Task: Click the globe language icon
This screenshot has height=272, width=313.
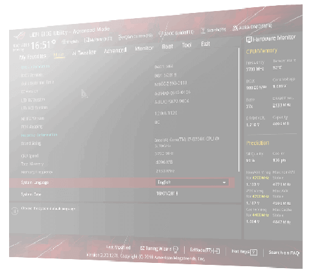Action: click(64, 42)
